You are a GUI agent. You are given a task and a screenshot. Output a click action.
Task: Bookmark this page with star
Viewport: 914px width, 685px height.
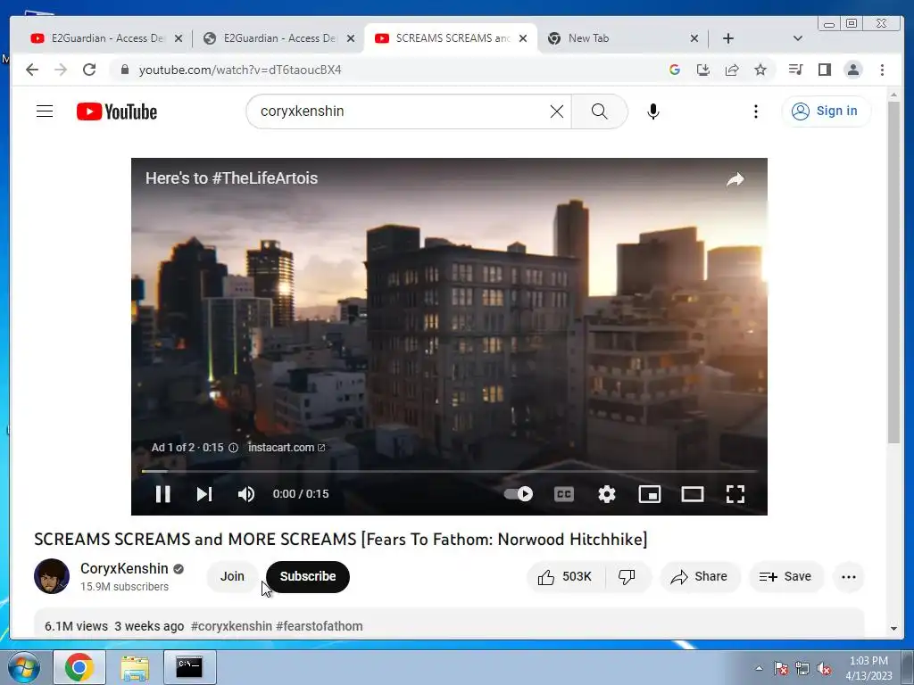tap(760, 70)
